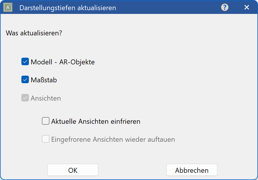Open help via the question mark icon
This screenshot has height=180, width=258.
225,8
